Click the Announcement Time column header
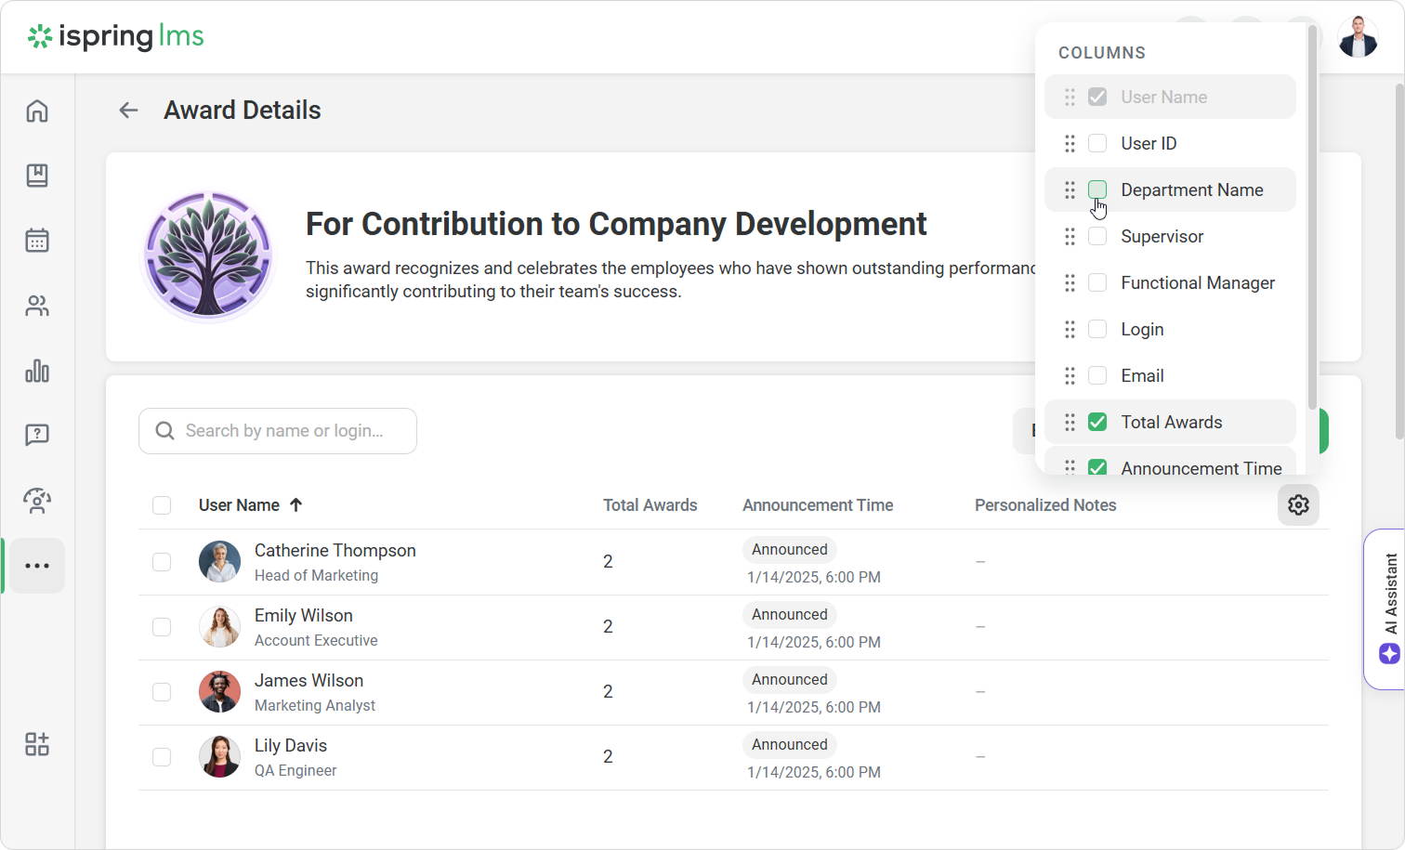Viewport: 1405px width, 850px height. (x=817, y=505)
